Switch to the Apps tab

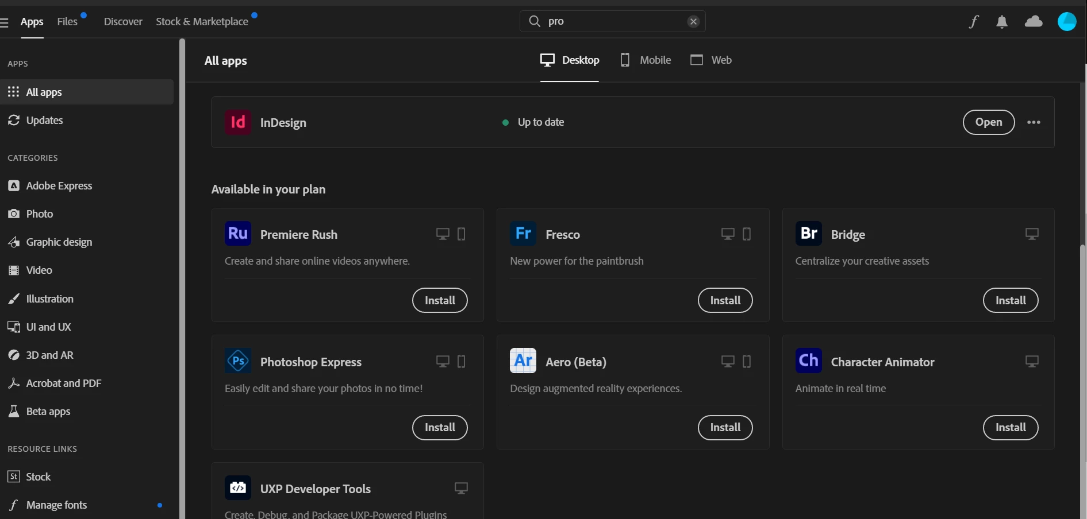tap(32, 22)
